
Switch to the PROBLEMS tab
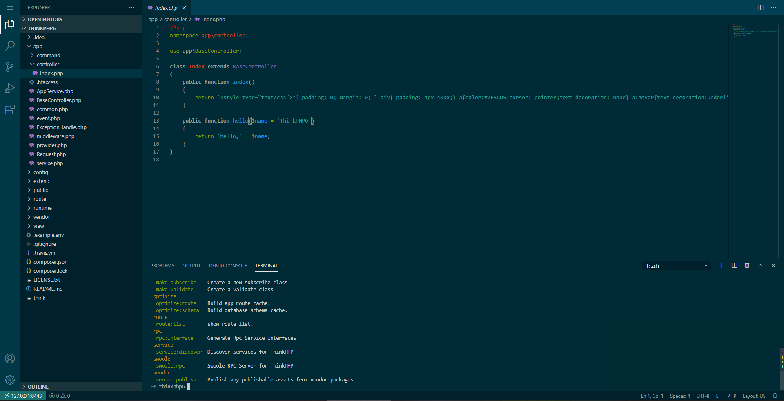point(162,266)
